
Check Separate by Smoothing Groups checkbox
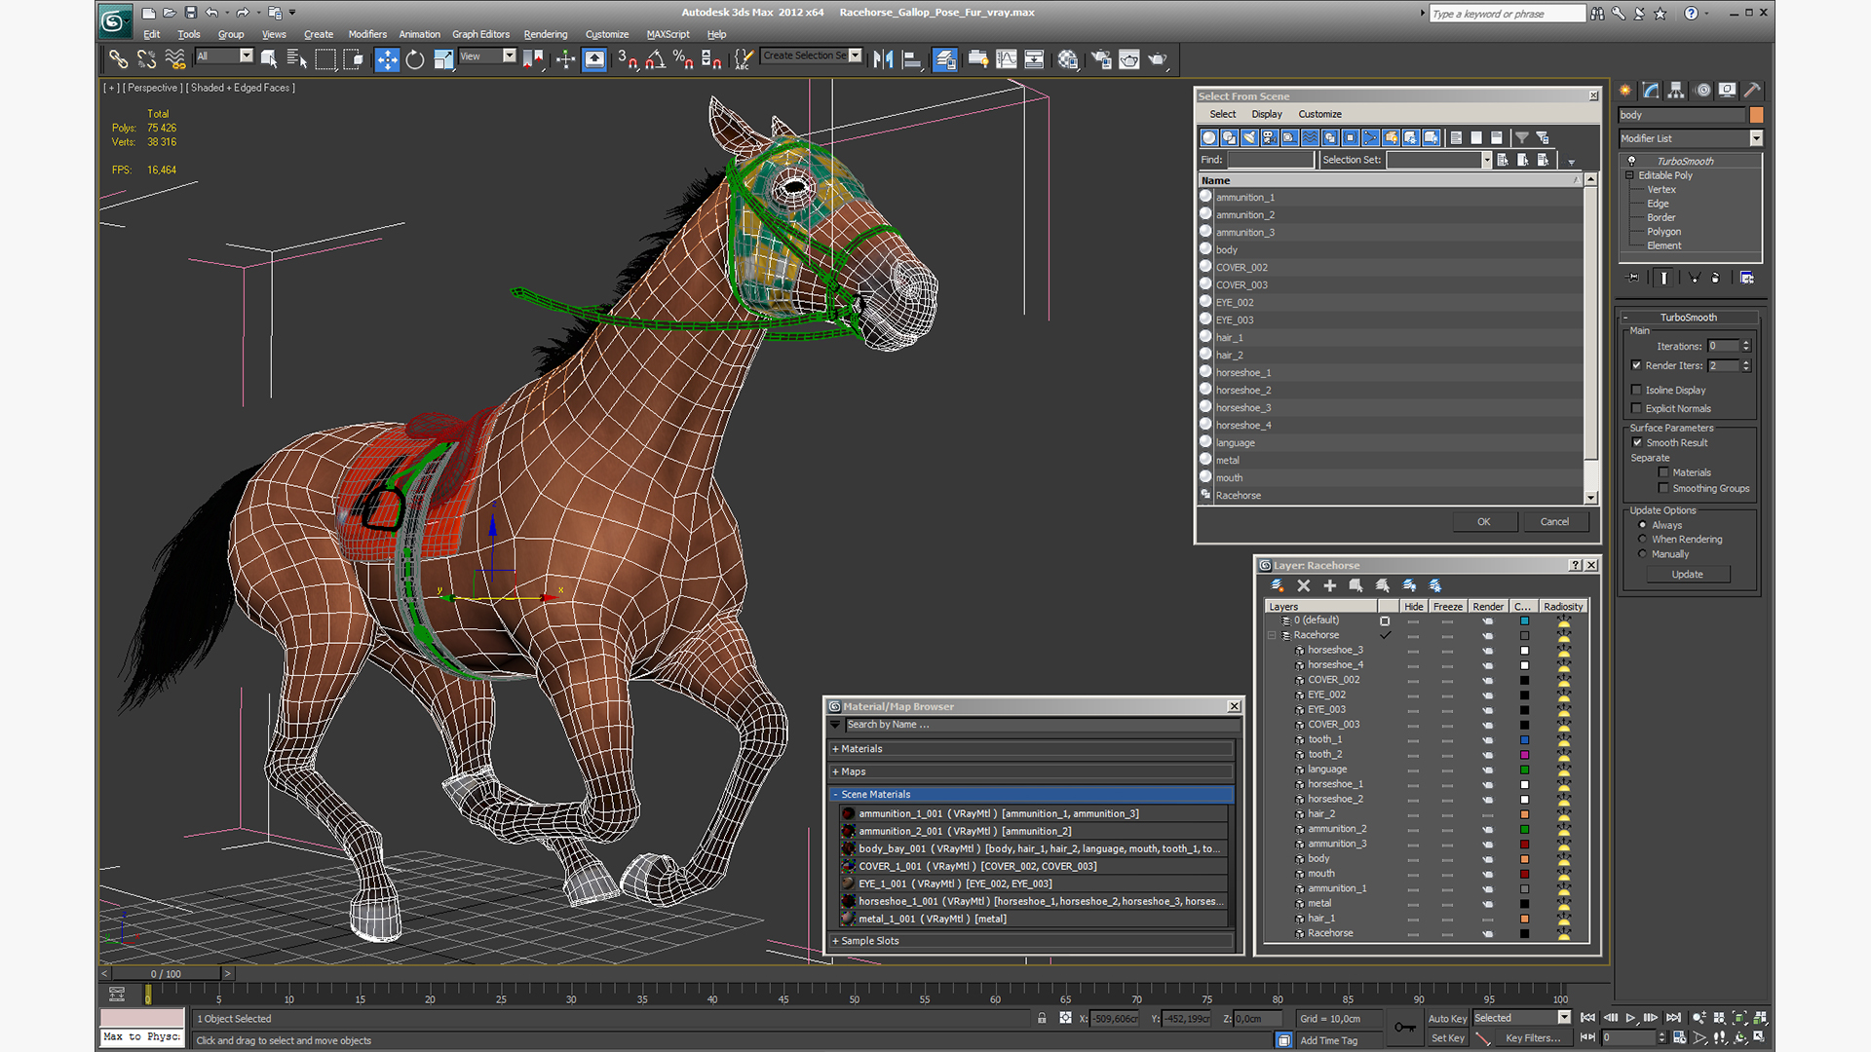(1664, 488)
